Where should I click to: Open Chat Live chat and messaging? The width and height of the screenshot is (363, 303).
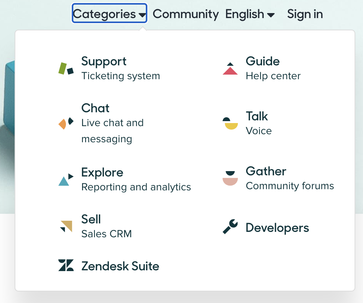[112, 123]
